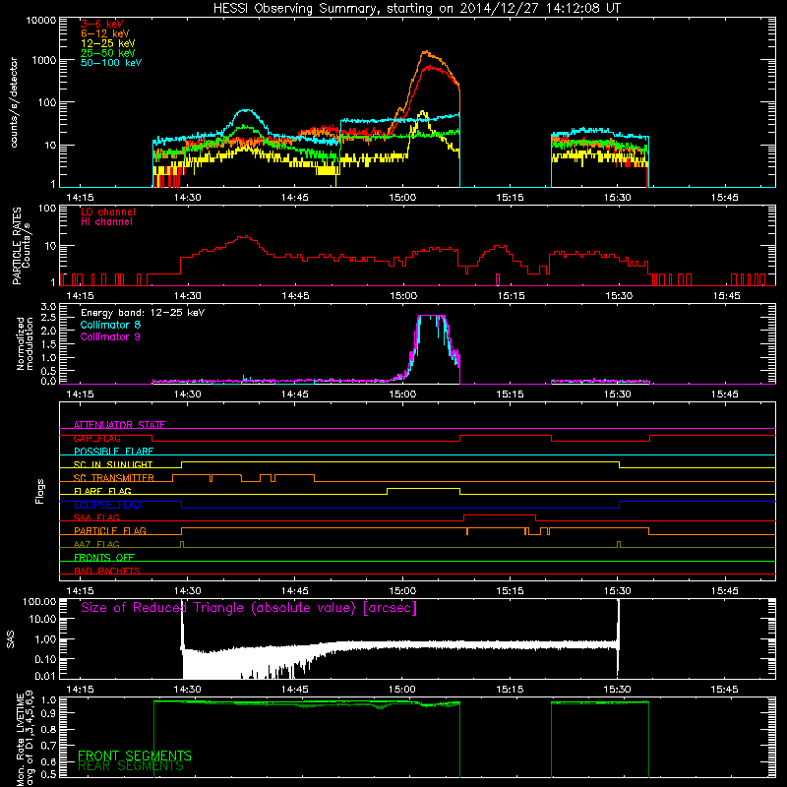Click the GAP_FLAG label
Viewport: 787px width, 787px height.
96,438
